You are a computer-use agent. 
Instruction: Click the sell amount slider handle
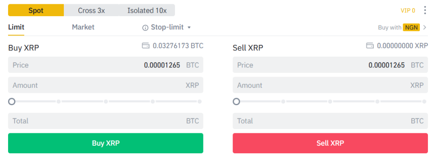pyautogui.click(x=236, y=101)
